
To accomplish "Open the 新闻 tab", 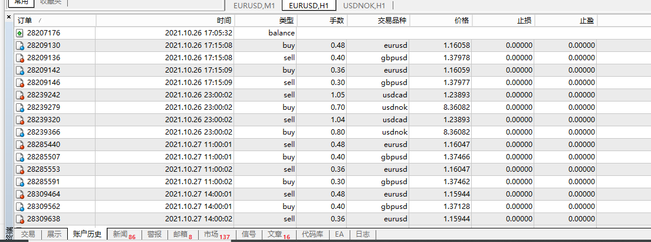I will [x=123, y=234].
